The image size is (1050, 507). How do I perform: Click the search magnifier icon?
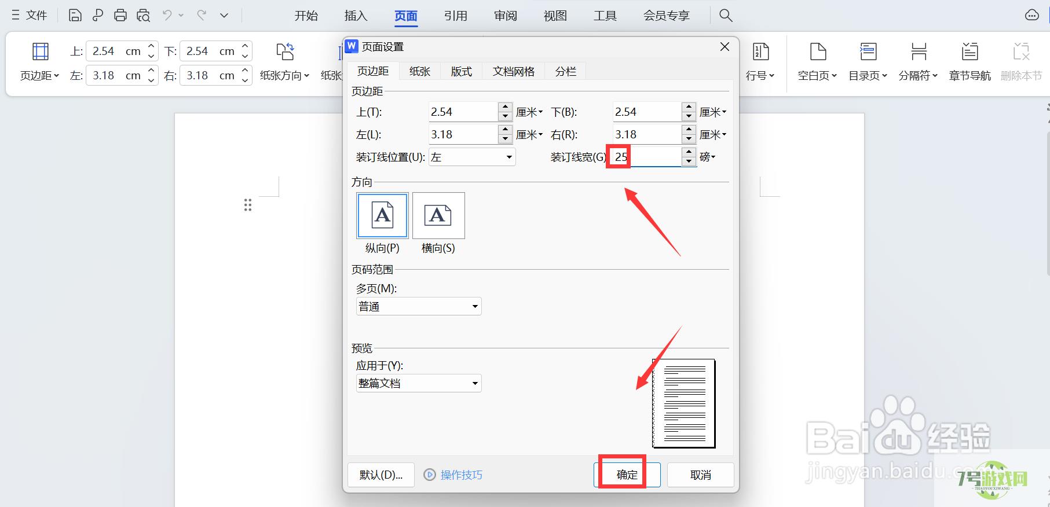[726, 16]
